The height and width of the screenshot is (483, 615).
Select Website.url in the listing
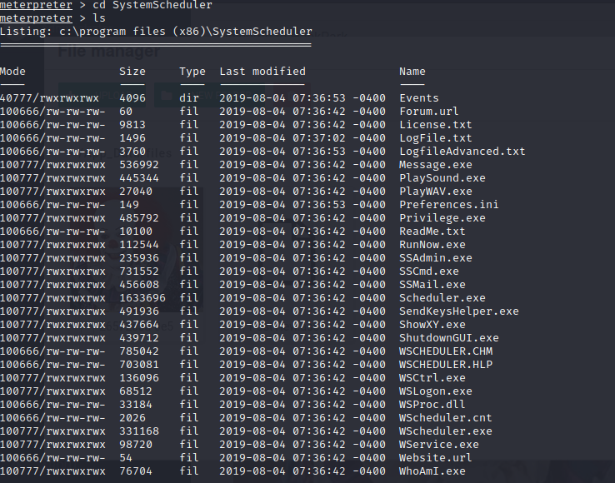pos(435,458)
